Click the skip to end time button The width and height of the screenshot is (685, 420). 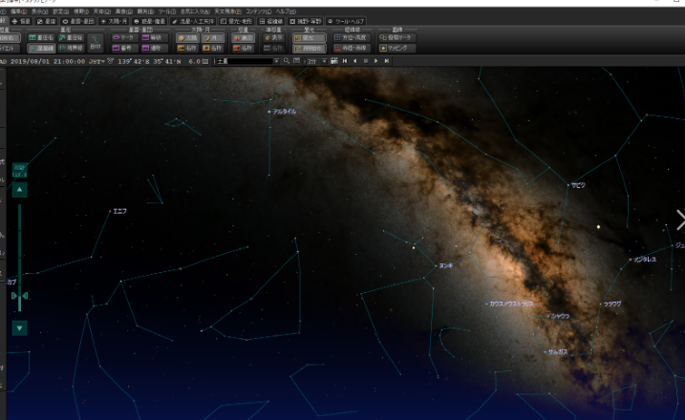[387, 61]
